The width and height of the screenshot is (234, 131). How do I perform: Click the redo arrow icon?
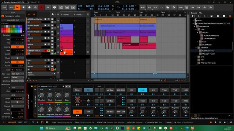[162, 7]
